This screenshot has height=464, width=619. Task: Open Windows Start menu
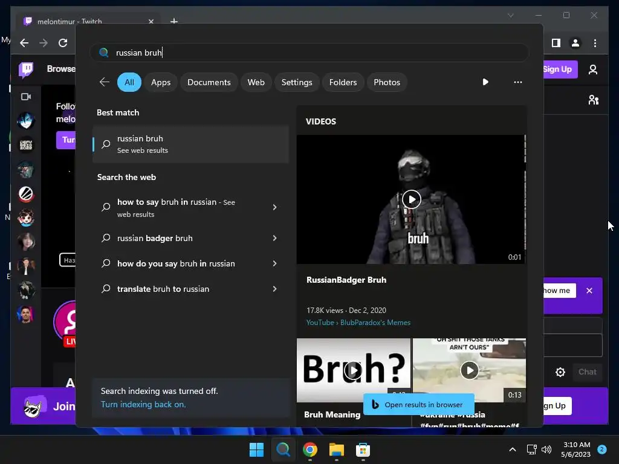pos(256,449)
